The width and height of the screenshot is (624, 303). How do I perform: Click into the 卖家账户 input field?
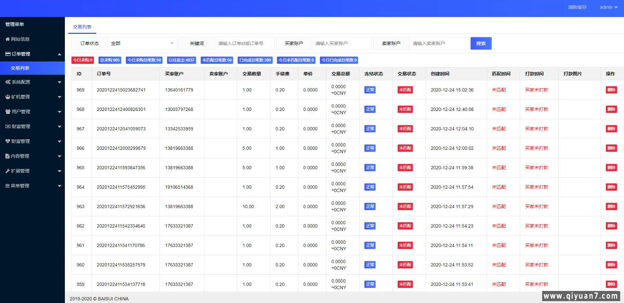coord(439,43)
